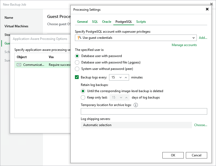This screenshot has height=166, width=216.
Task: Open the Manage accounts link
Action: (x=184, y=45)
